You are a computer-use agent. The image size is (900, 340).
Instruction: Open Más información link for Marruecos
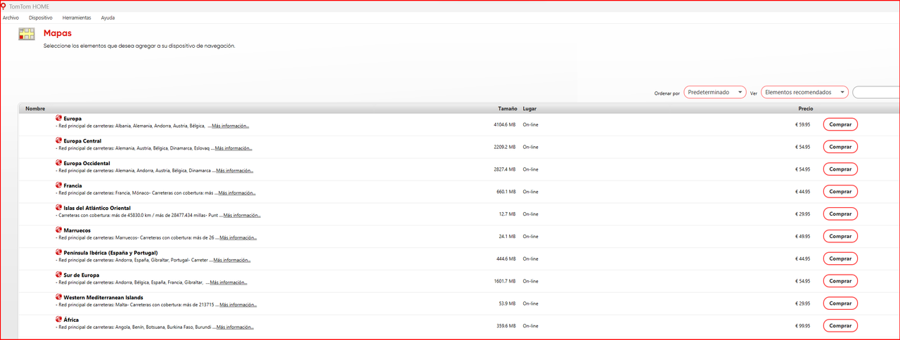[238, 237]
